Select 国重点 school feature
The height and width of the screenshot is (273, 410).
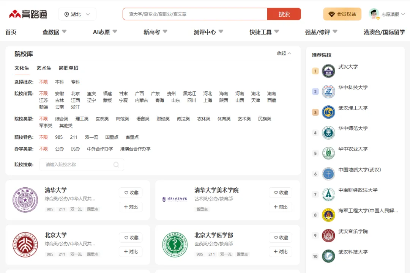pyautogui.click(x=112, y=137)
